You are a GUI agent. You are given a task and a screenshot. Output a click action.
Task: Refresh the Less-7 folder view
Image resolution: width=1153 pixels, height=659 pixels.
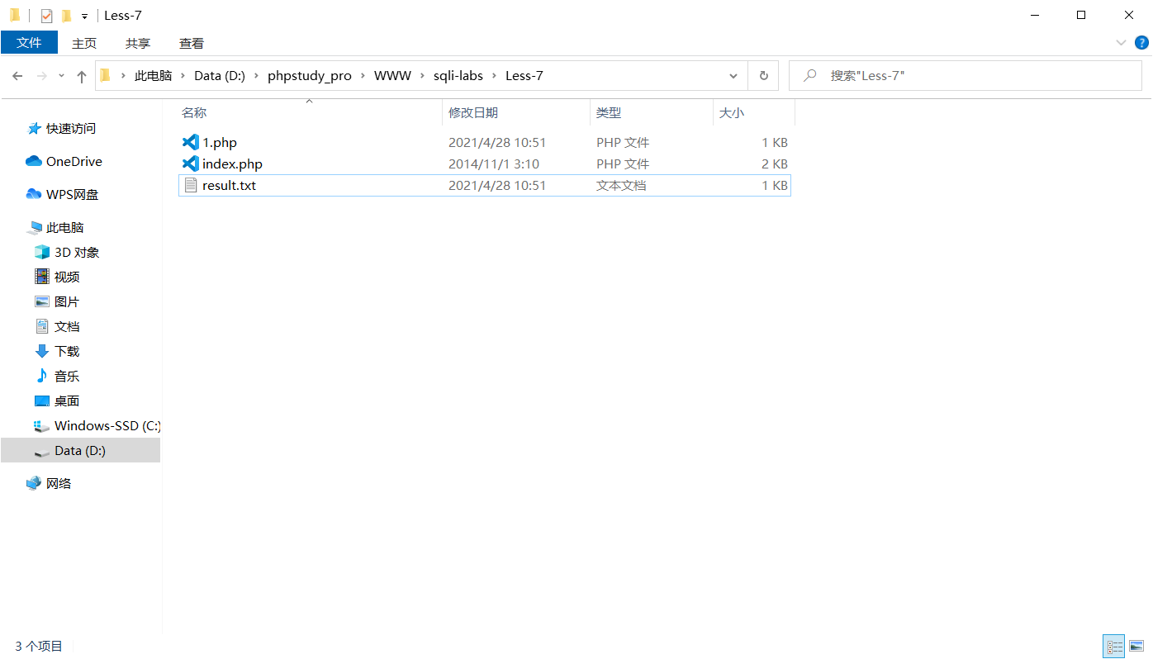(x=763, y=75)
